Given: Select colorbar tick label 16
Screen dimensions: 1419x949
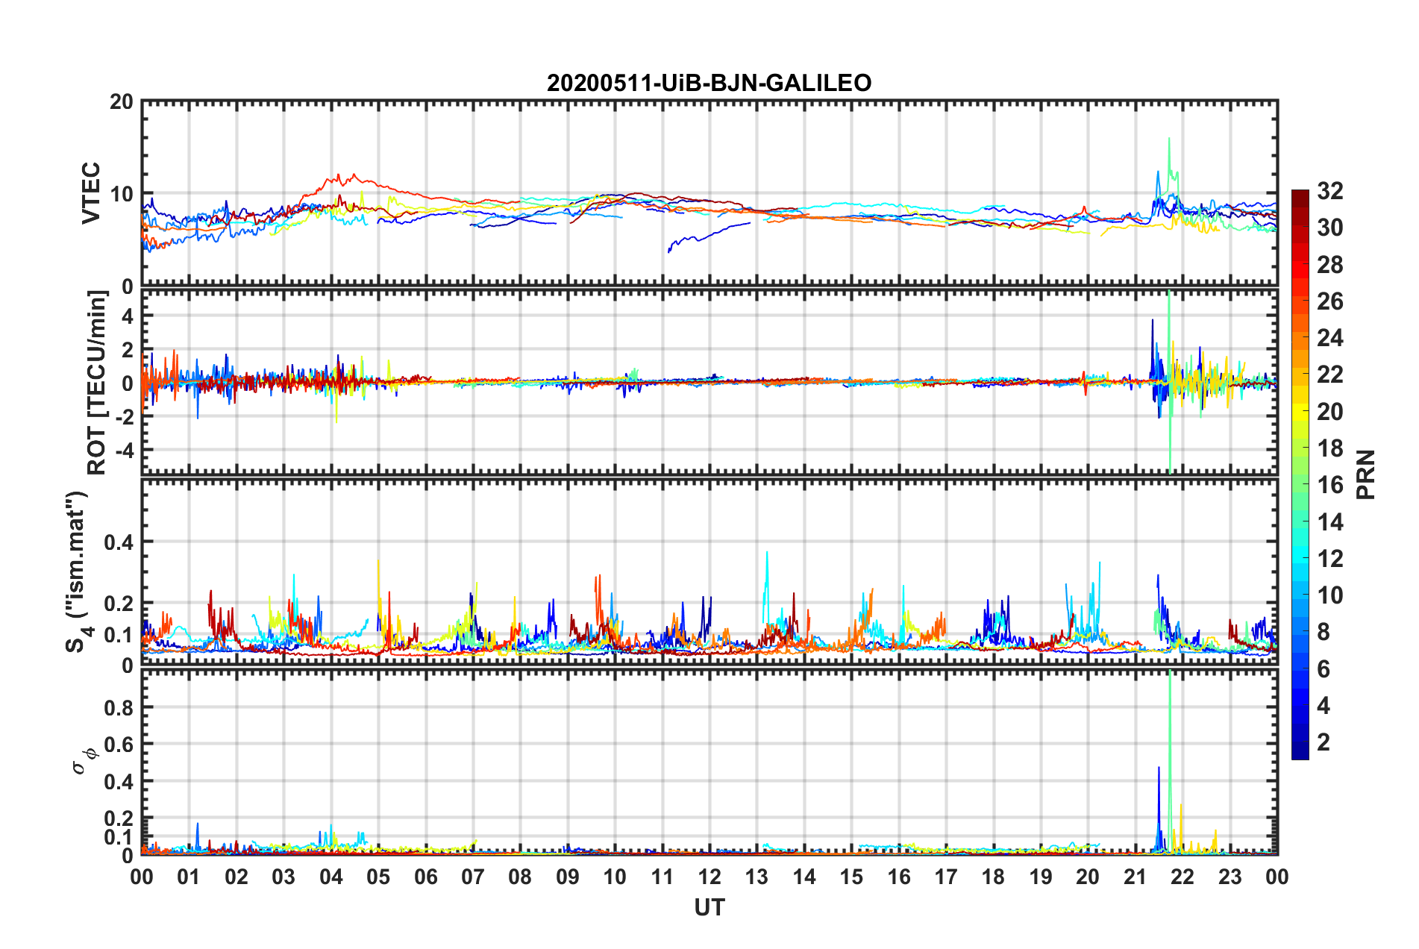Looking at the screenshot, I should 1329,485.
